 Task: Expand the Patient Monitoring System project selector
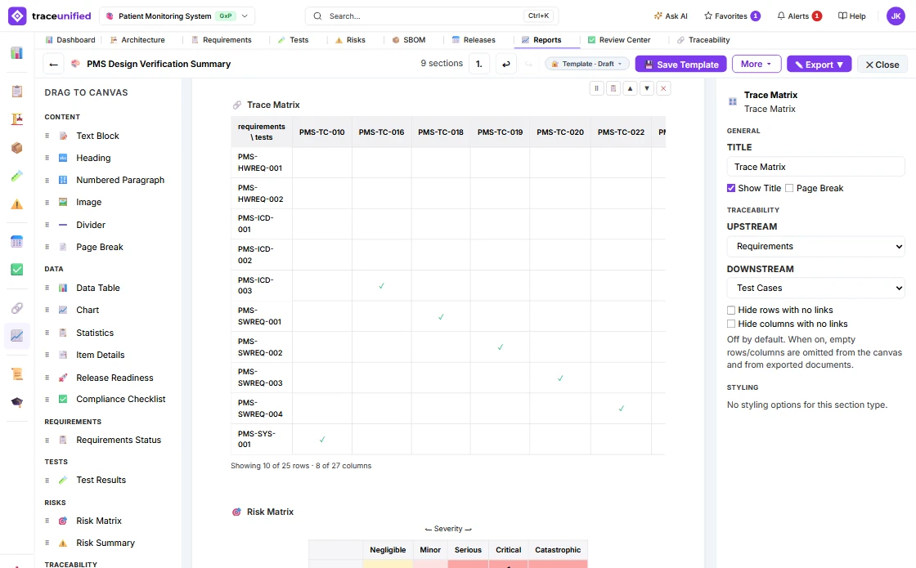coord(177,16)
